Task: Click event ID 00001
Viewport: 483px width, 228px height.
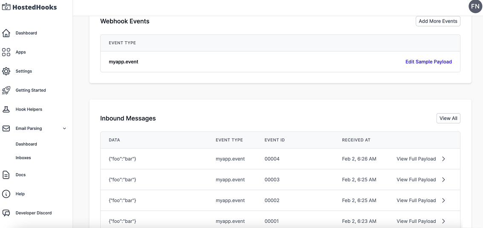Action: (272, 221)
